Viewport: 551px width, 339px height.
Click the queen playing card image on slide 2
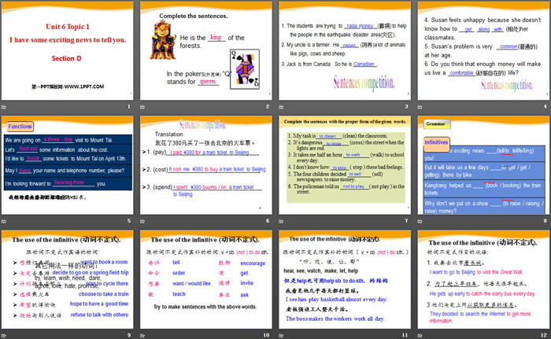(x=245, y=69)
